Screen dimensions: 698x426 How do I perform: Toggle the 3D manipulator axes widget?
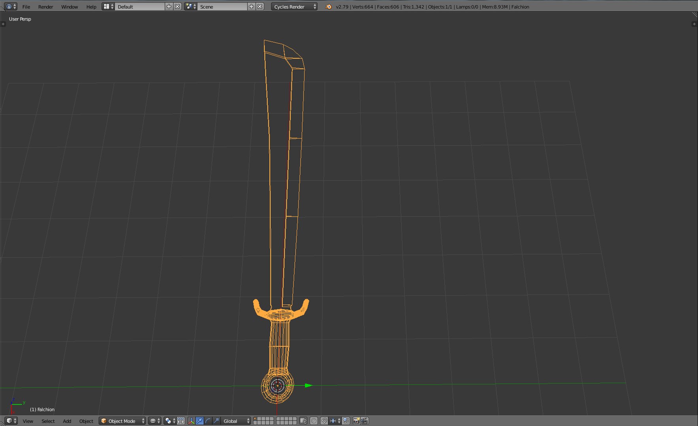[191, 421]
